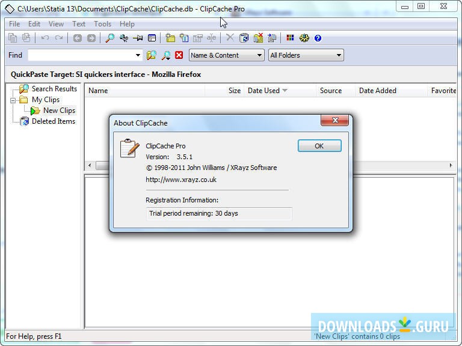Click the right arrow of the horizontal scrollbar
The width and height of the screenshot is (462, 346).
point(451,165)
